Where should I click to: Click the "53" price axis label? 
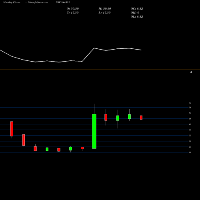point(190,113)
